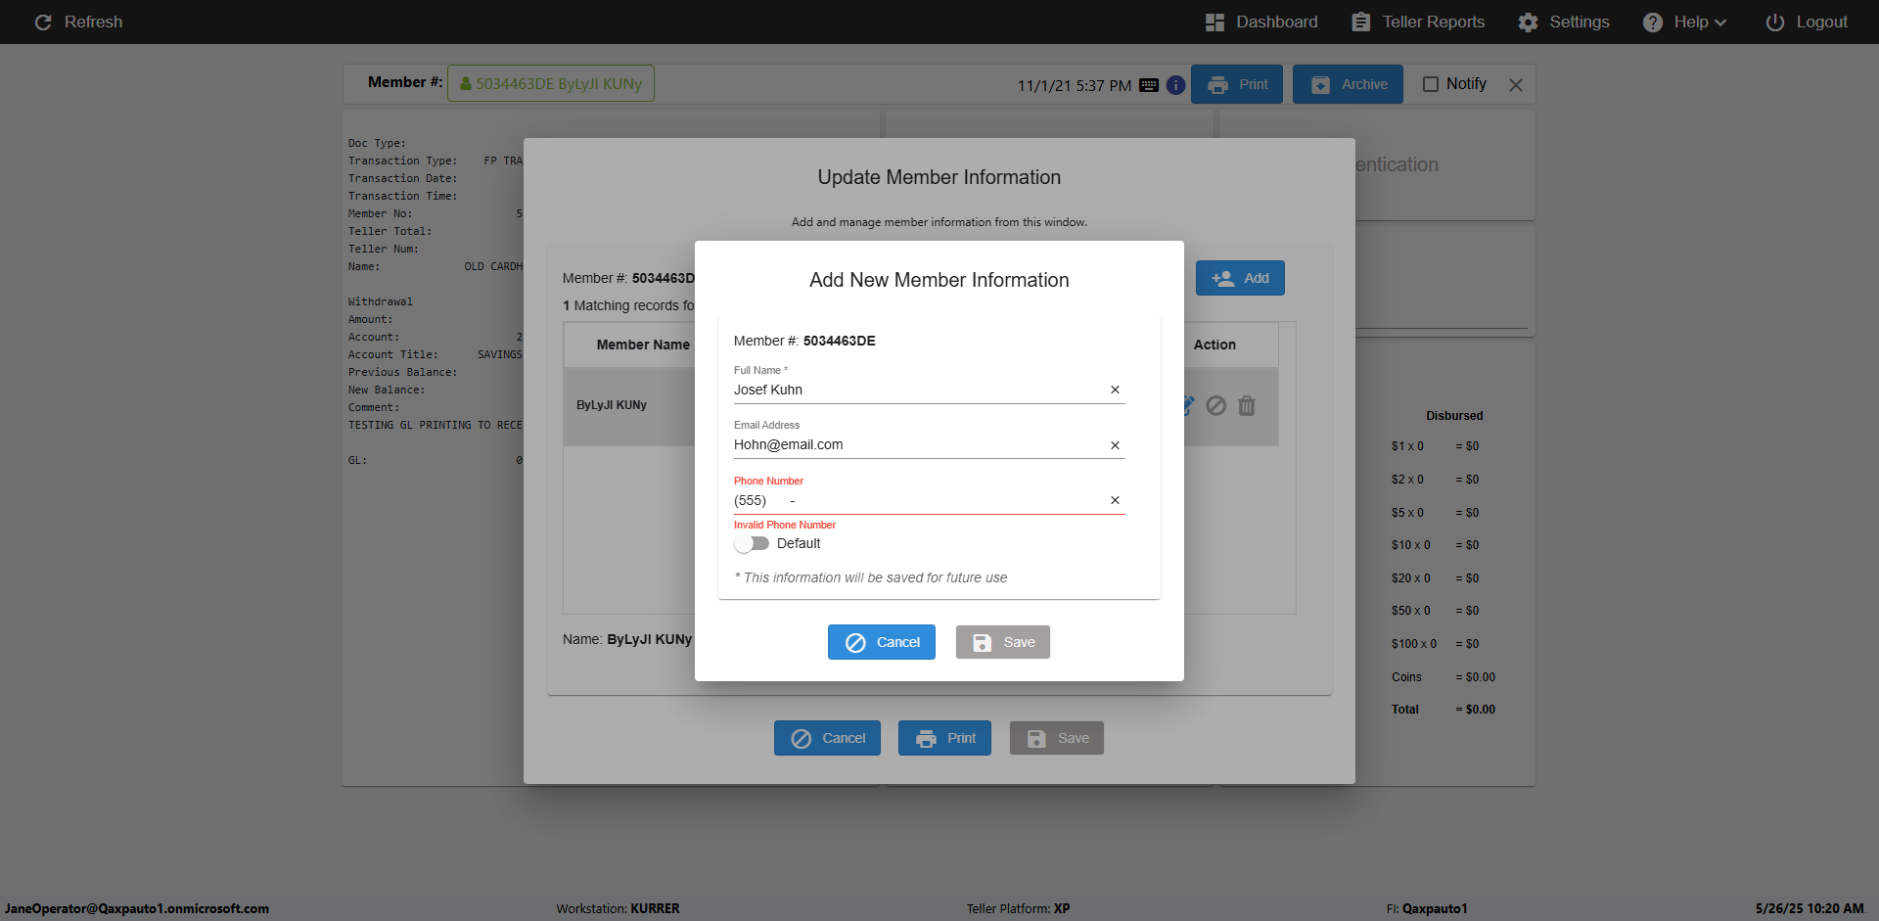1879x921 pixels.
Task: Click Teller Platform: XP status text
Action: (1018, 908)
